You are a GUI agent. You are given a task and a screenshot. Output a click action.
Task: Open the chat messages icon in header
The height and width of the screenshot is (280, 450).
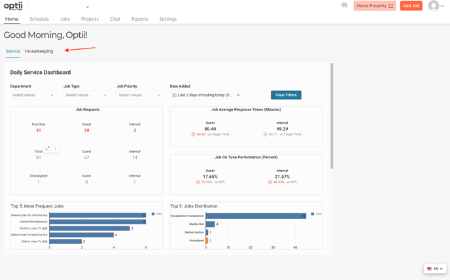(x=345, y=6)
